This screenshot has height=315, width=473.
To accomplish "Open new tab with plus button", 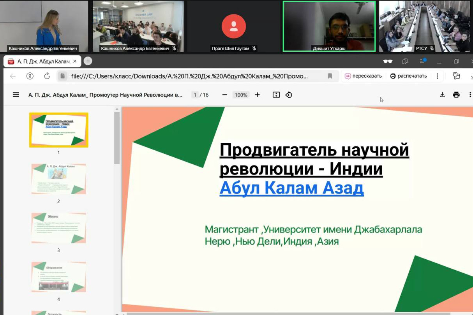I will pos(88,61).
